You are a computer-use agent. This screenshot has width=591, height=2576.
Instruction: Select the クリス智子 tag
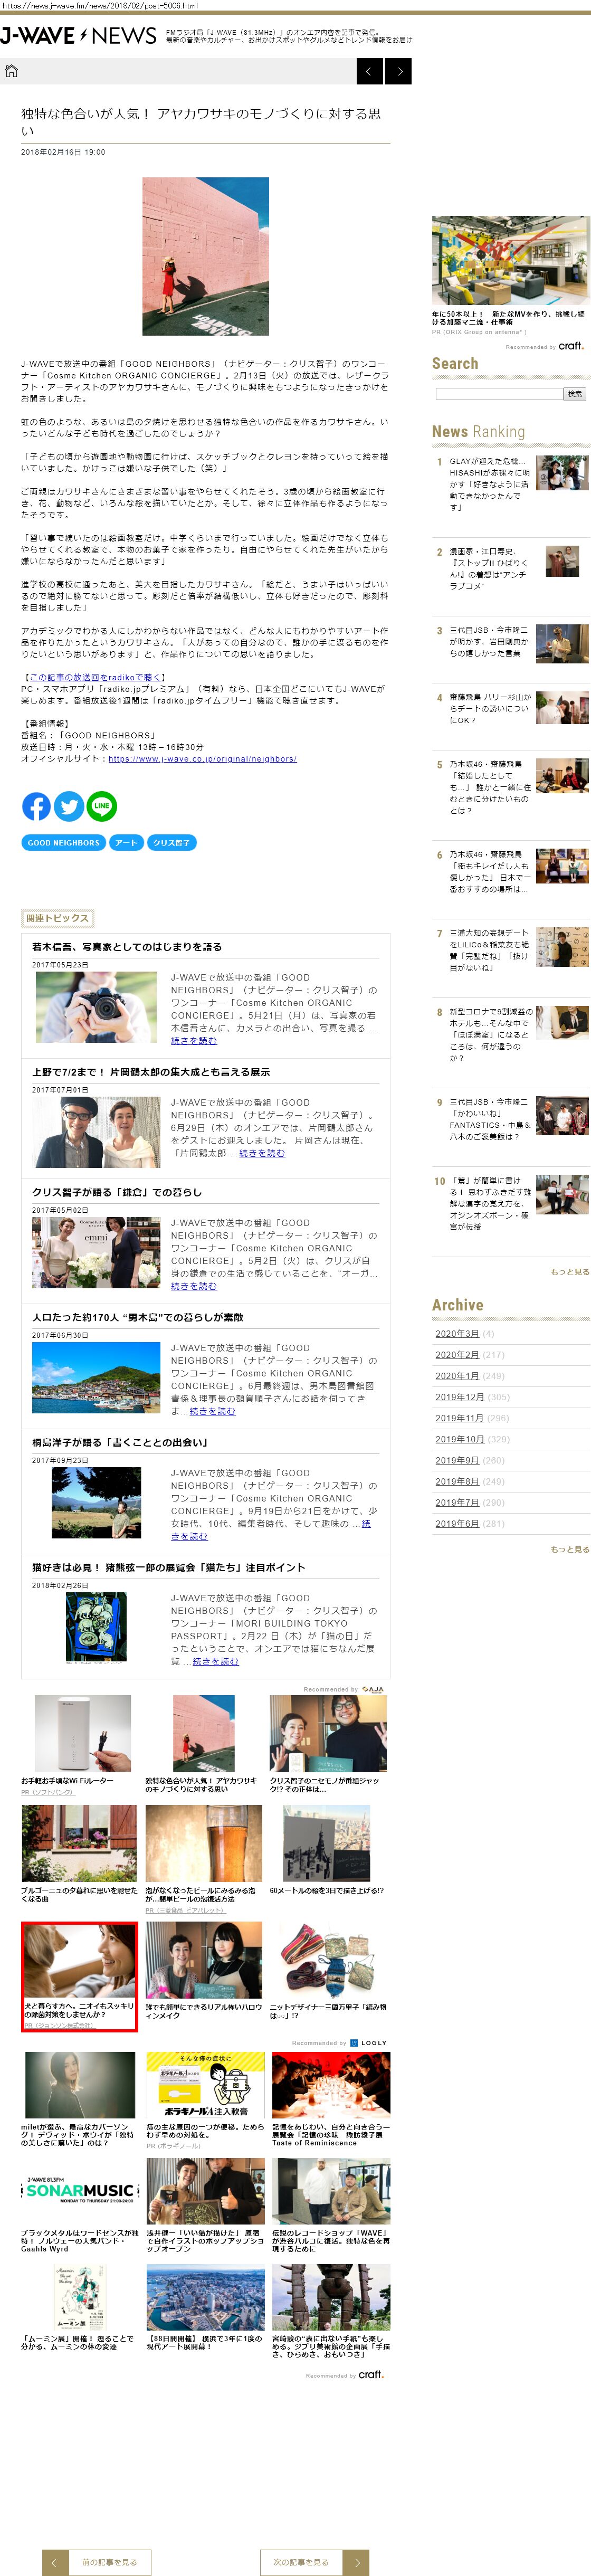(x=171, y=843)
